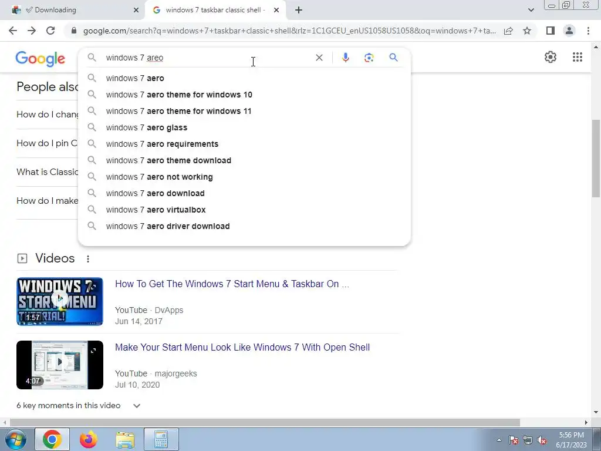
Task: Expand the 'How do I chang' question
Action: tap(47, 115)
